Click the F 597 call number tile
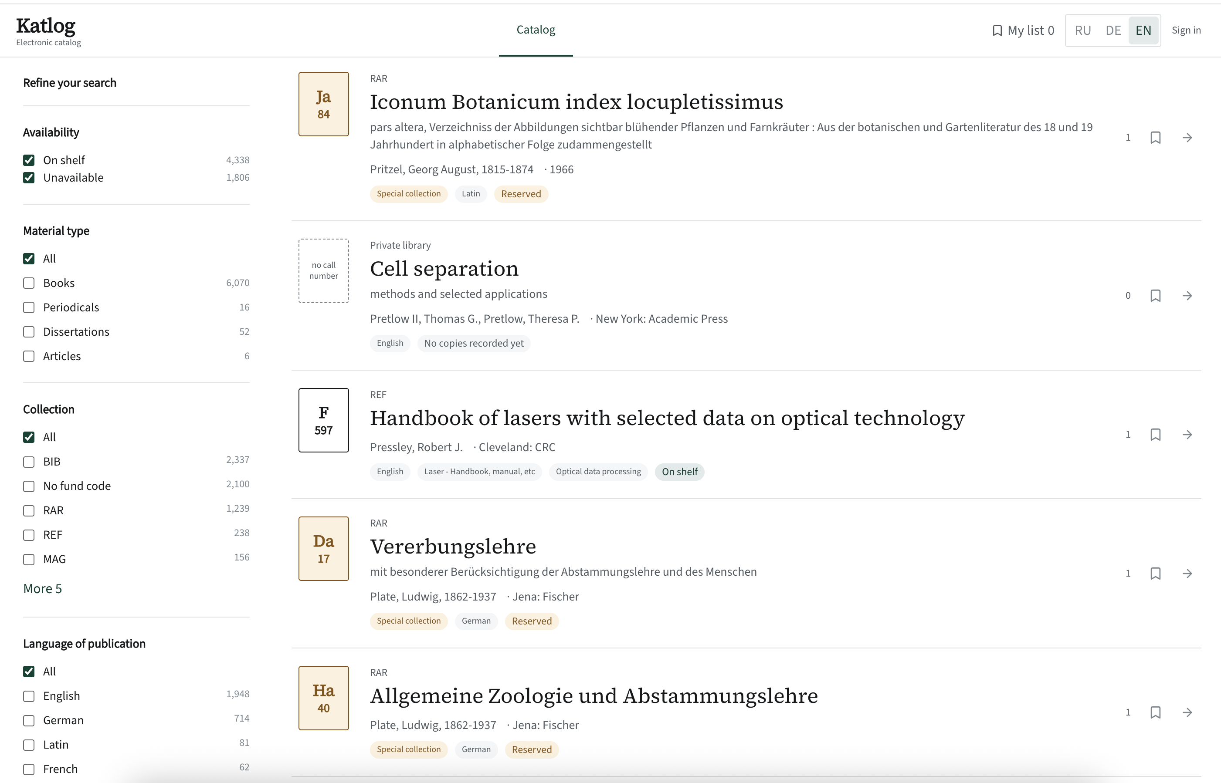1221x783 pixels. pyautogui.click(x=324, y=421)
